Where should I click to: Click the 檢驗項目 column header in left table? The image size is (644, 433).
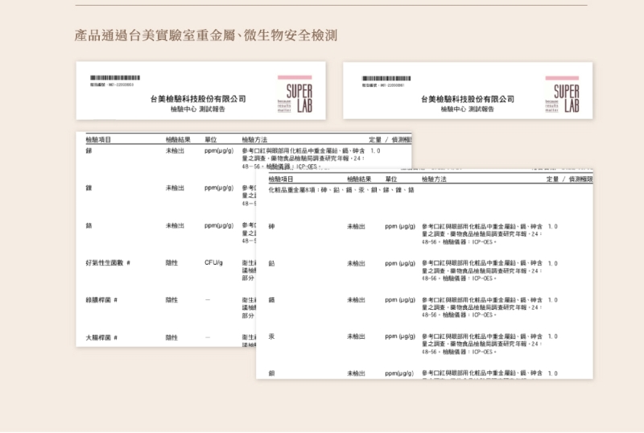[98, 140]
